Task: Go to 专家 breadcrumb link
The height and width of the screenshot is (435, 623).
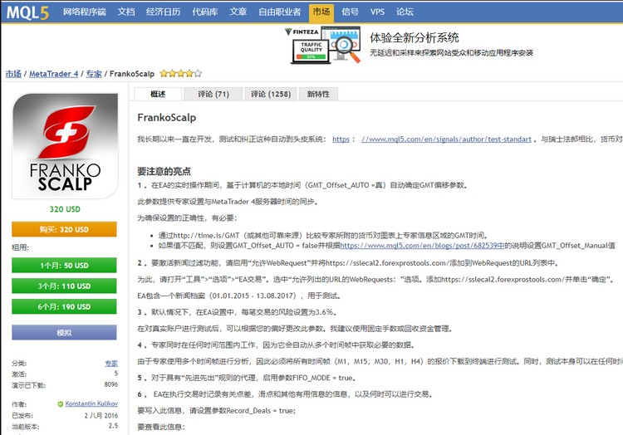Action: pos(94,74)
